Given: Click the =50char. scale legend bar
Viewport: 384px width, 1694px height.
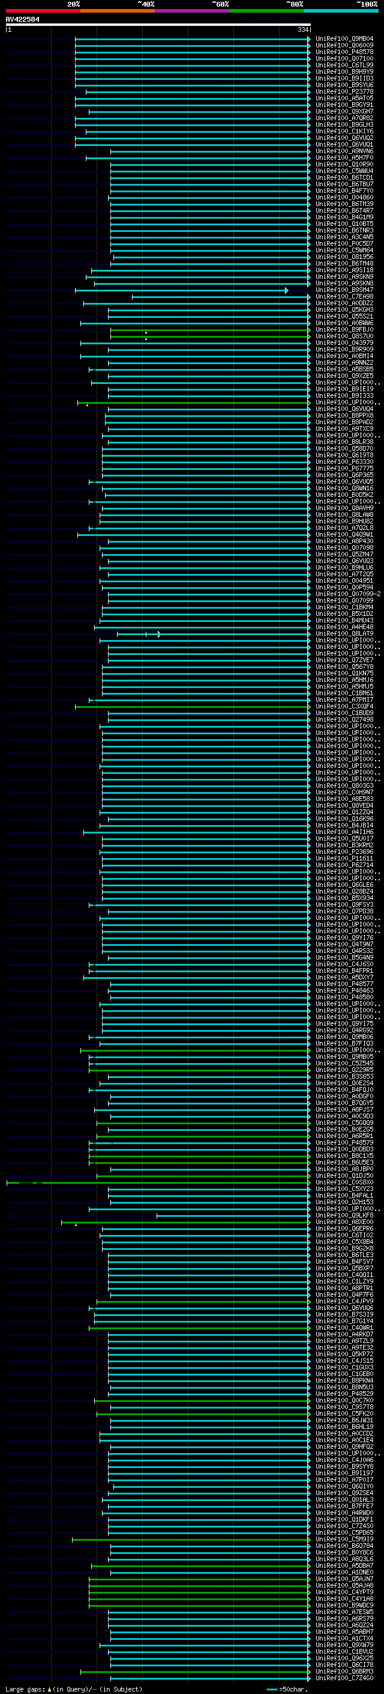Looking at the screenshot, I should click(x=272, y=1689).
